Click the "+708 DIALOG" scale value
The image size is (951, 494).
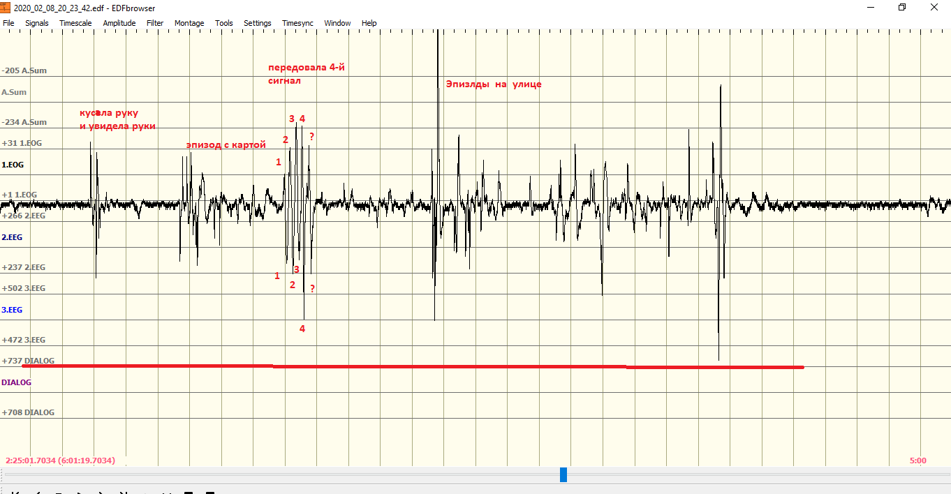coord(28,412)
